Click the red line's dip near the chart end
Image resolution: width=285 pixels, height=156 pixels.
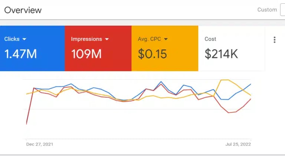pyautogui.click(x=229, y=113)
